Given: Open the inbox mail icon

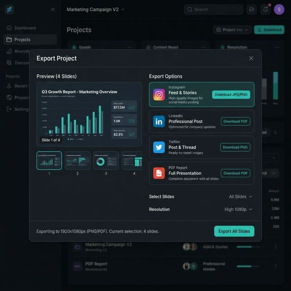Looking at the screenshot, I should [251, 10].
